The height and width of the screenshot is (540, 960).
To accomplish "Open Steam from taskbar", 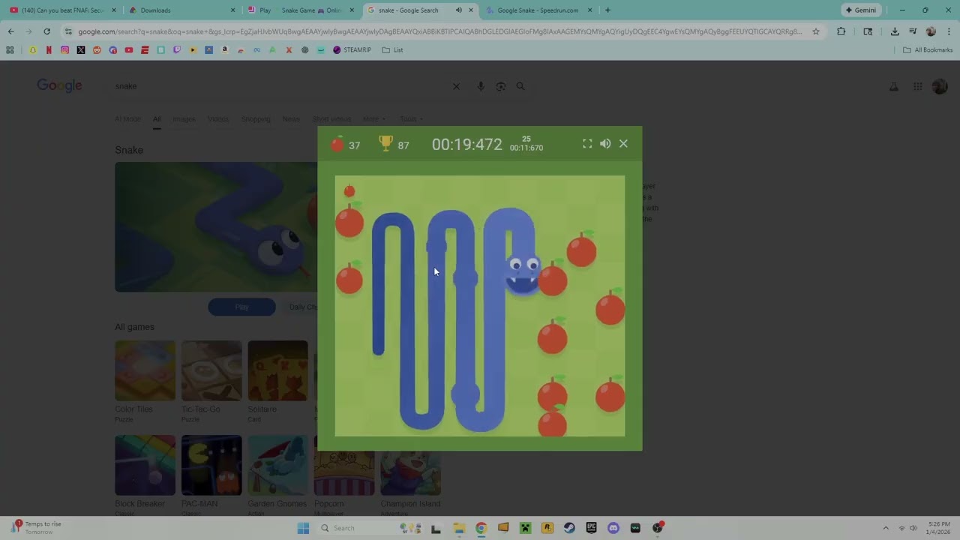I will (569, 528).
